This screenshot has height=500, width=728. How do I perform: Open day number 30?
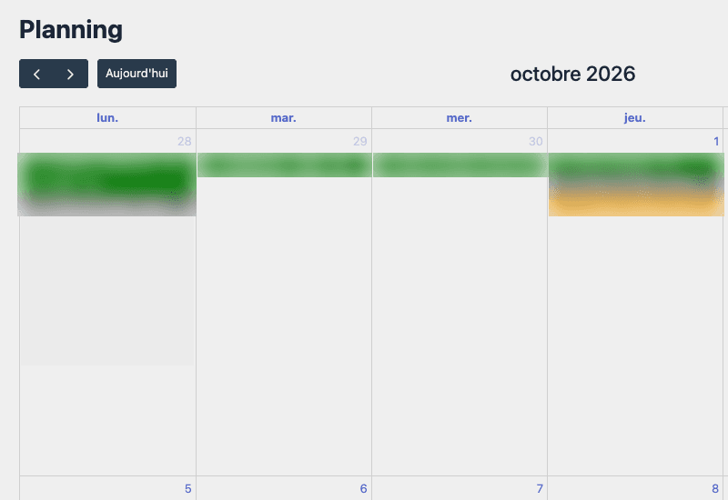535,142
